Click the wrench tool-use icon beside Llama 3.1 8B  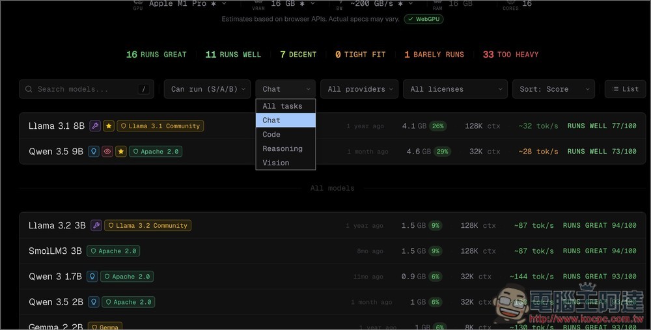(95, 126)
